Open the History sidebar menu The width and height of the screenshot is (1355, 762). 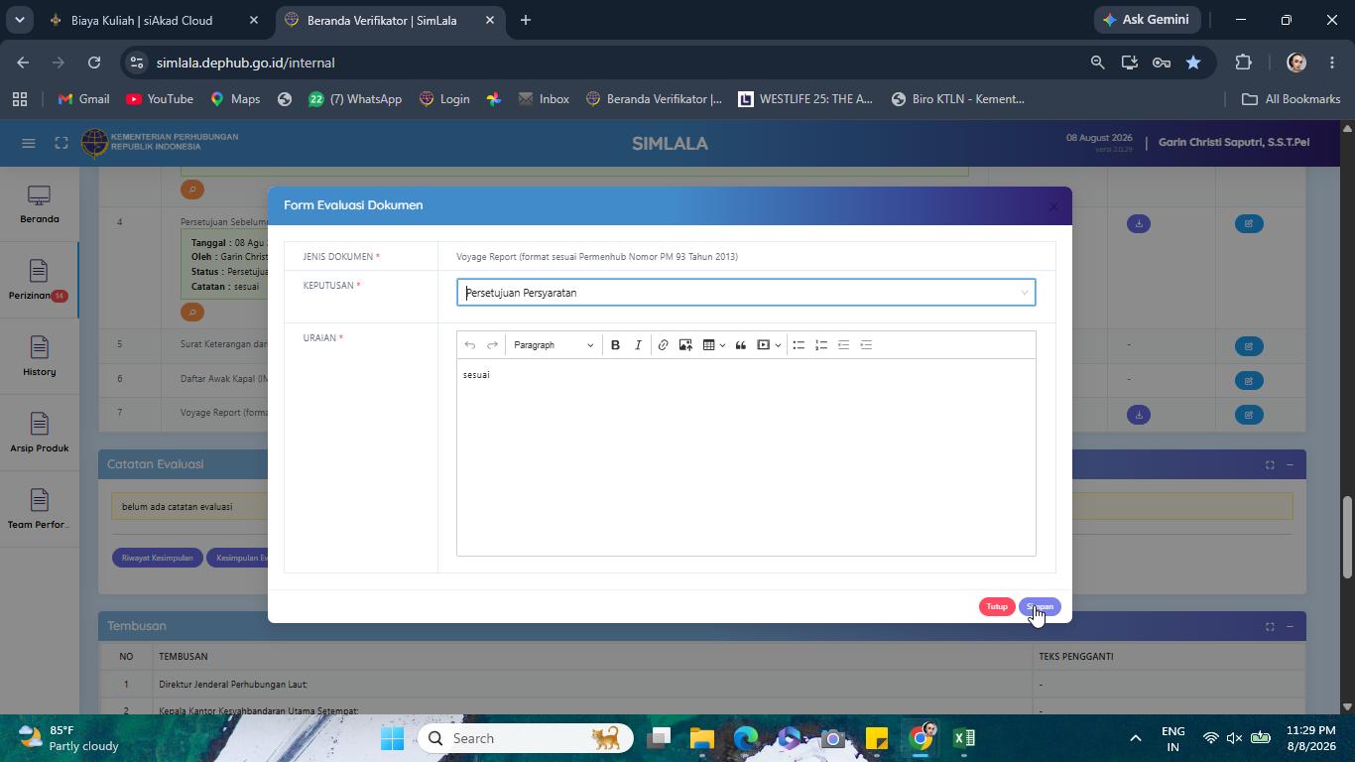39,356
